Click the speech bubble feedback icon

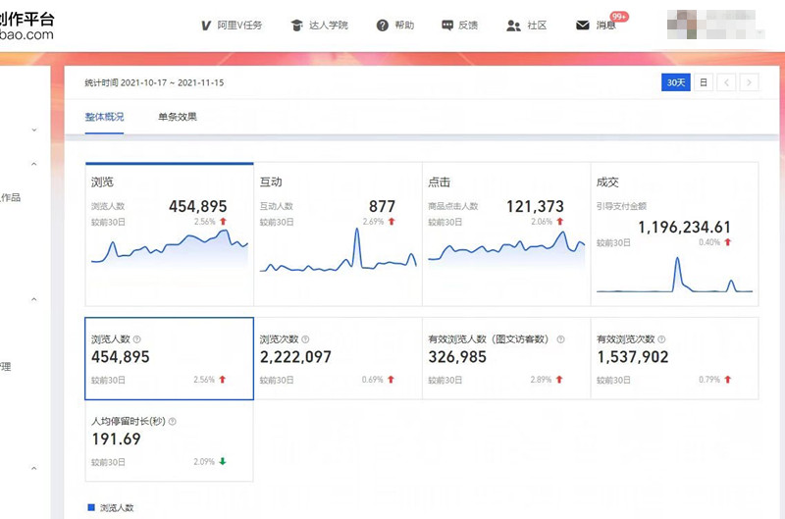447,26
